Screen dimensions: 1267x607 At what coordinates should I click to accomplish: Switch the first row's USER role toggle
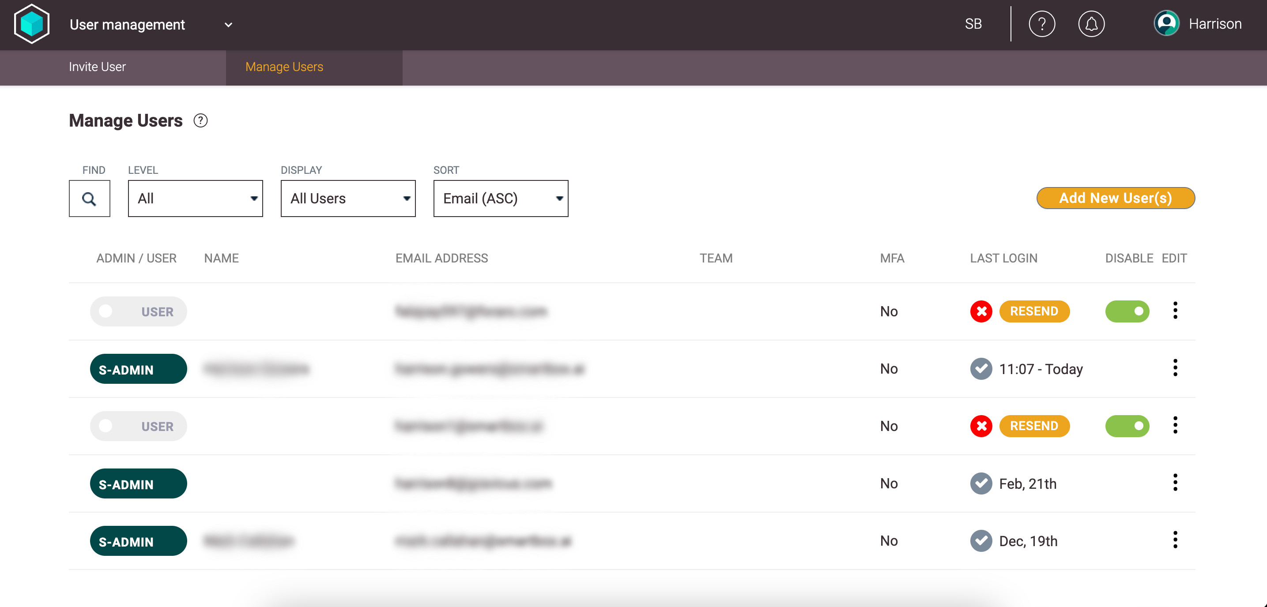tap(138, 311)
